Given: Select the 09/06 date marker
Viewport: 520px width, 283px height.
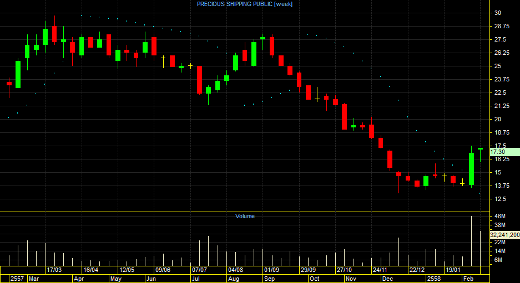Looking at the screenshot, I should [163, 270].
